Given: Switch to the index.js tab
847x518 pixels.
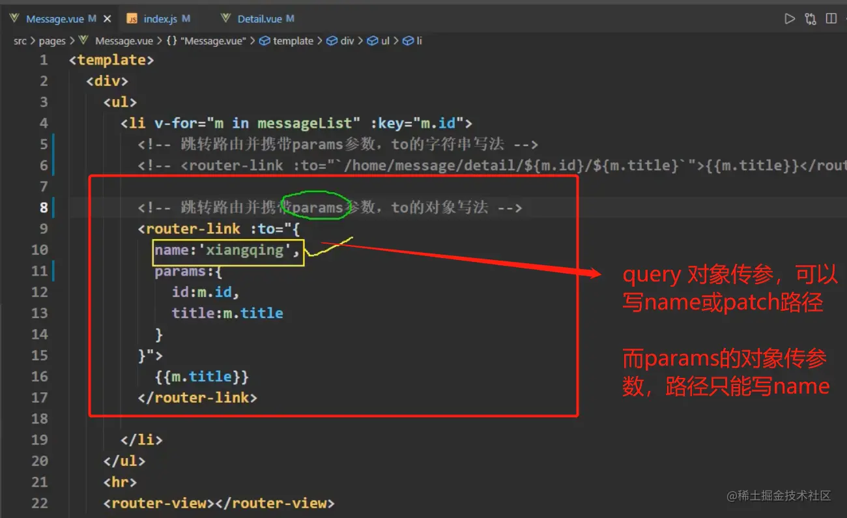Looking at the screenshot, I should 161,19.
